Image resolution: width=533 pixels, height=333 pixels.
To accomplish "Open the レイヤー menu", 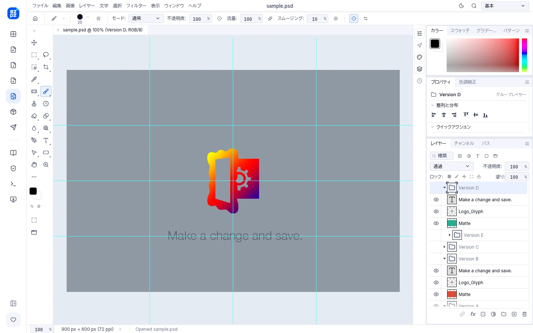I will pyautogui.click(x=87, y=6).
